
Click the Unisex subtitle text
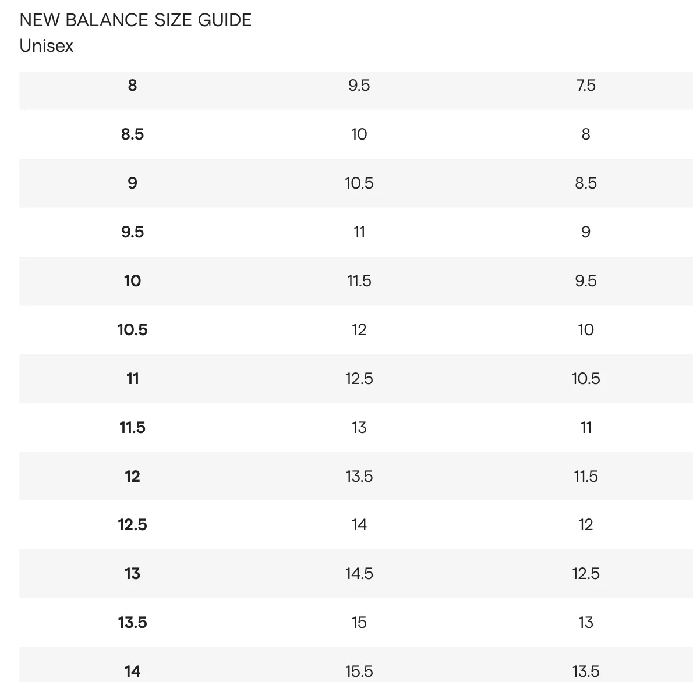click(x=47, y=46)
